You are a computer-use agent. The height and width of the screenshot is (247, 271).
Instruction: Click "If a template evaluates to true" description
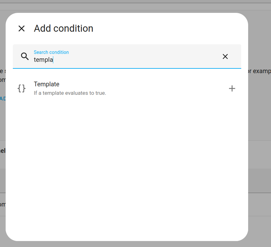(70, 93)
